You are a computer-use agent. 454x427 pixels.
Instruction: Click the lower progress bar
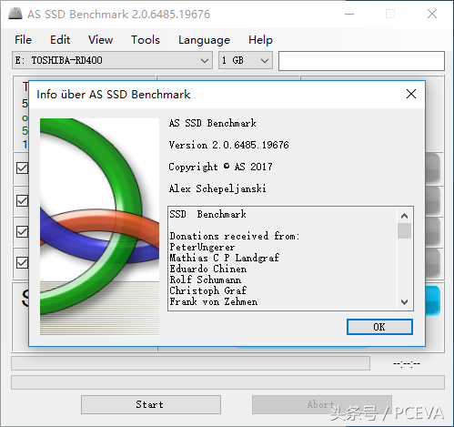(227, 382)
